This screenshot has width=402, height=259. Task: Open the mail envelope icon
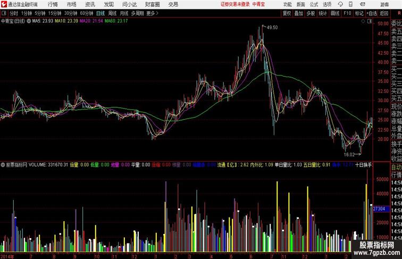pyautogui.click(x=363, y=4)
